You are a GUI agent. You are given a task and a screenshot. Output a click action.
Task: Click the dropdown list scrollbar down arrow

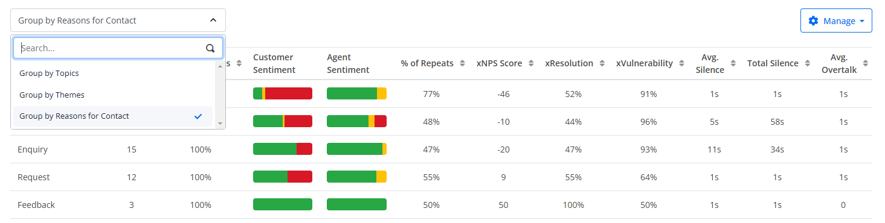point(220,124)
